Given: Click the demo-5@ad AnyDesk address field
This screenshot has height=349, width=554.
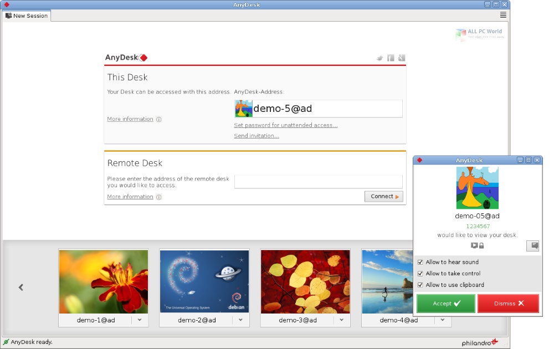Looking at the screenshot, I should pyautogui.click(x=319, y=109).
